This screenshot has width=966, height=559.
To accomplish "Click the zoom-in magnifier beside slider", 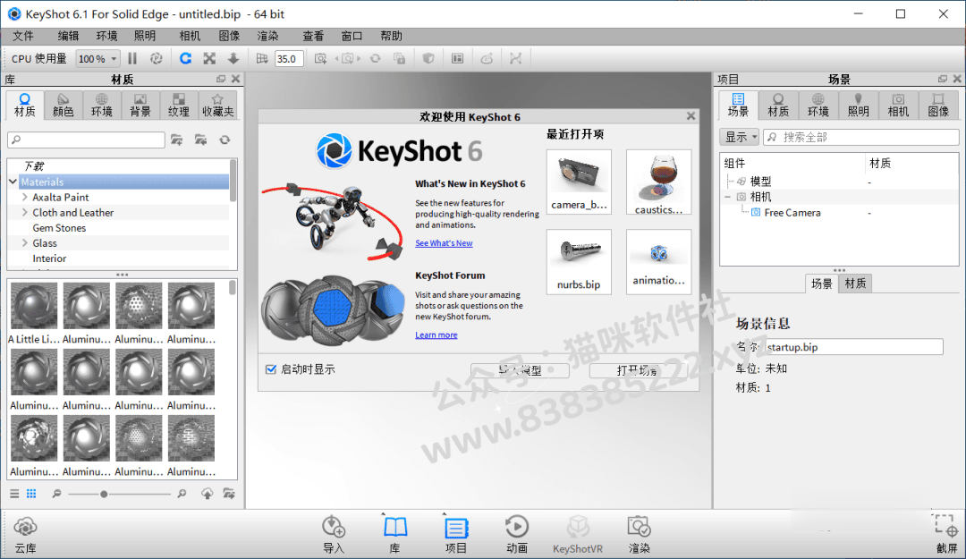I will (x=182, y=494).
